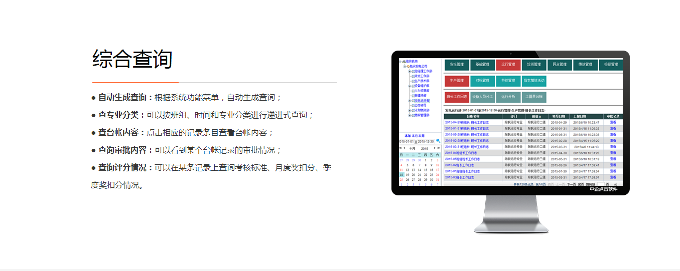Go to 下一页 in table pagination
Screen dimensions: 680x271
(571, 184)
